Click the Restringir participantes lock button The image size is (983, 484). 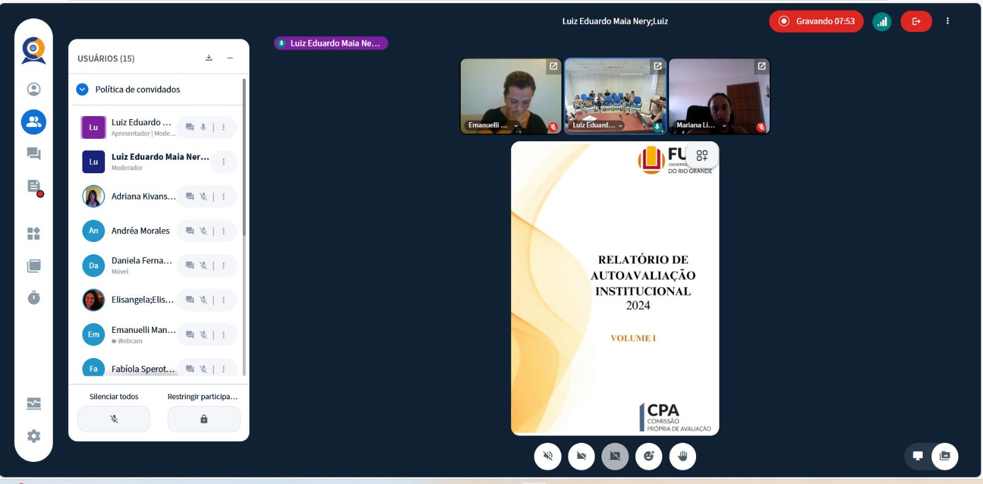(x=204, y=419)
